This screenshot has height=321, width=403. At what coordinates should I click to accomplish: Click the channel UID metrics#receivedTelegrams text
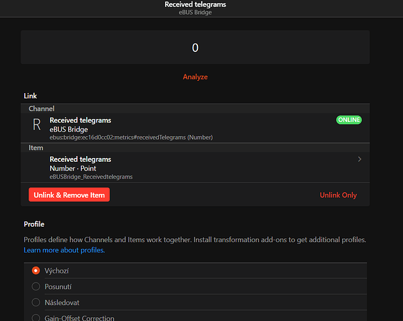(131, 137)
